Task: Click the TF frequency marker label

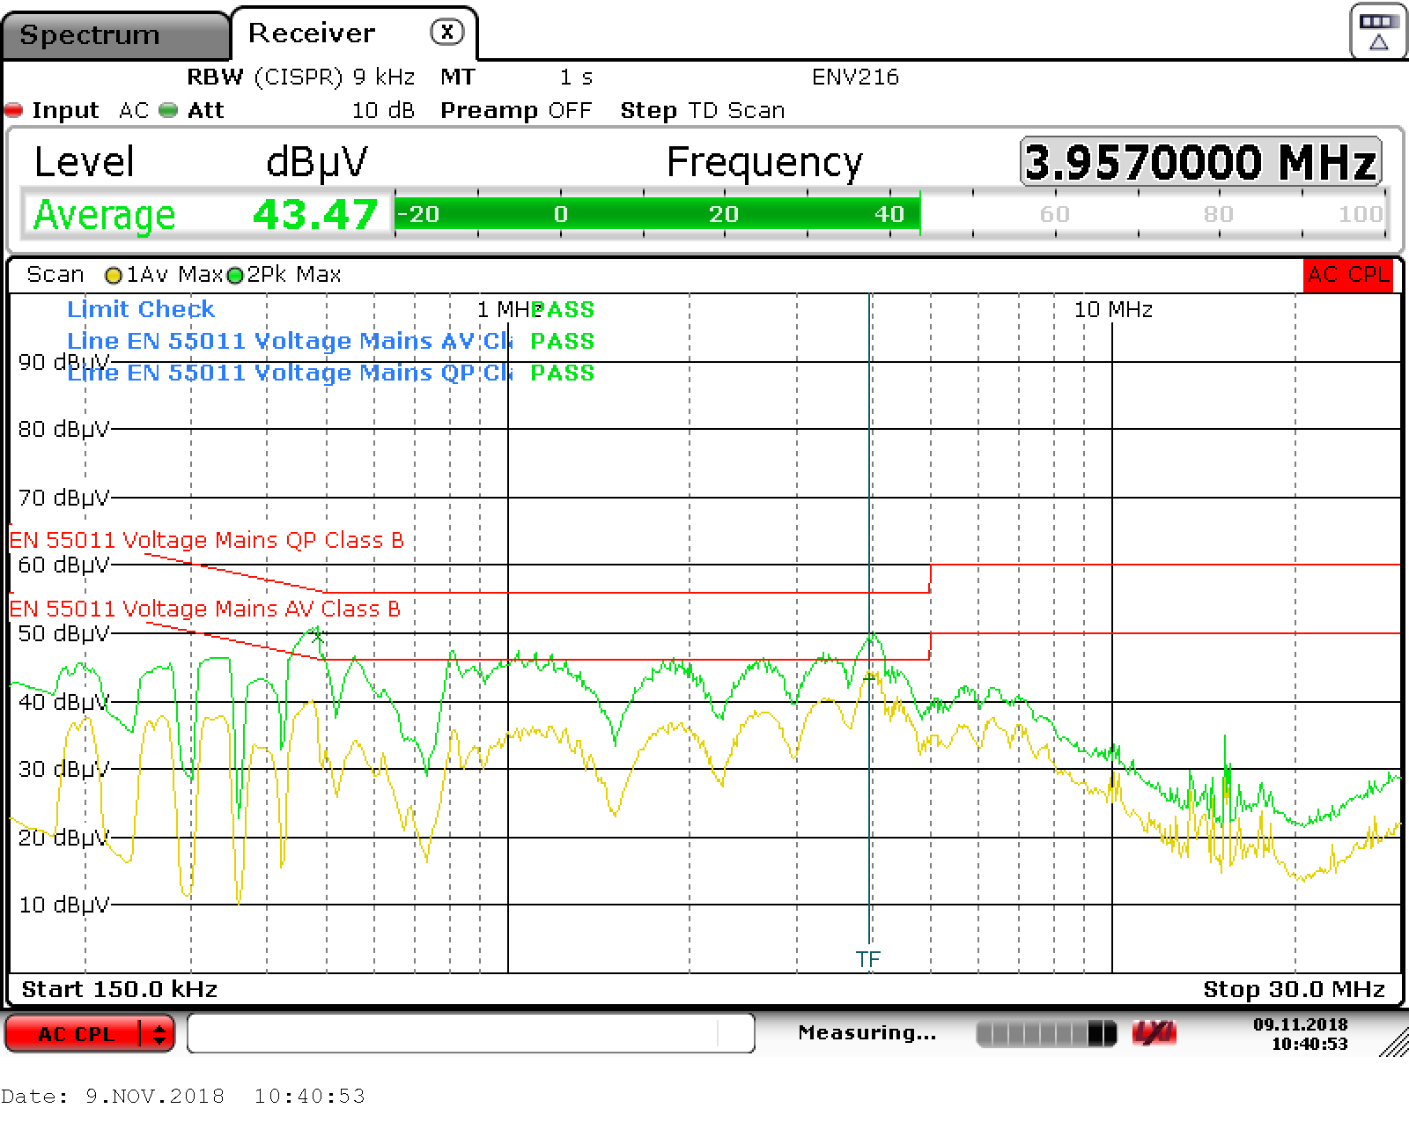Action: click(x=867, y=958)
